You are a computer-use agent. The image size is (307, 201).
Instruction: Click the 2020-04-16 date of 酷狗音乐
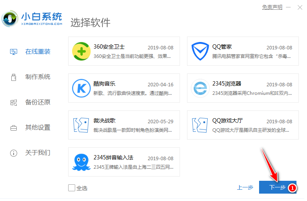(x=161, y=85)
